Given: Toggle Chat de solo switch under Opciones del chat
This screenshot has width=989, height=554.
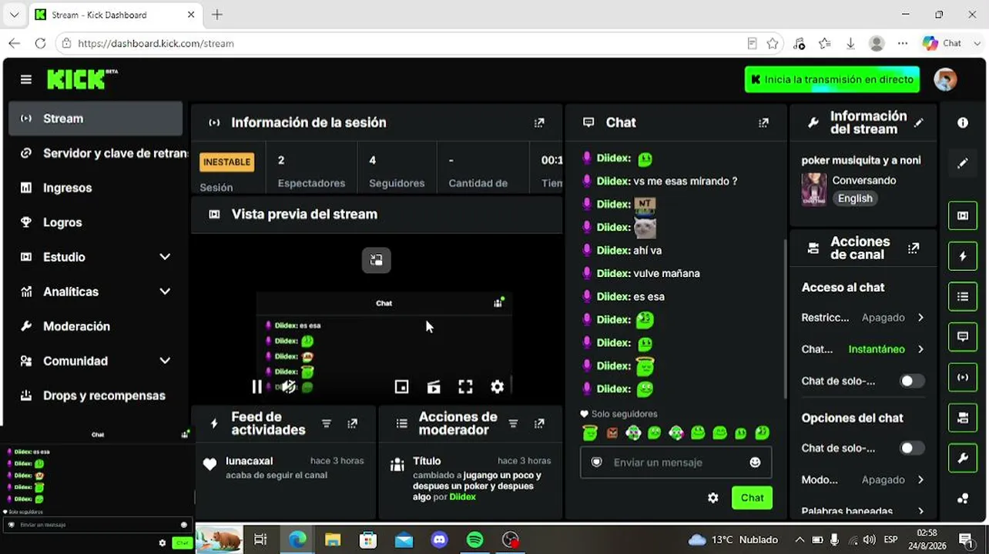Looking at the screenshot, I should (x=912, y=448).
